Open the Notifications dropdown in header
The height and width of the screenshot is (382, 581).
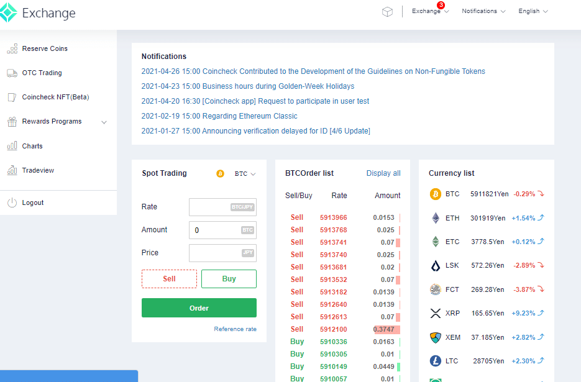click(x=483, y=11)
